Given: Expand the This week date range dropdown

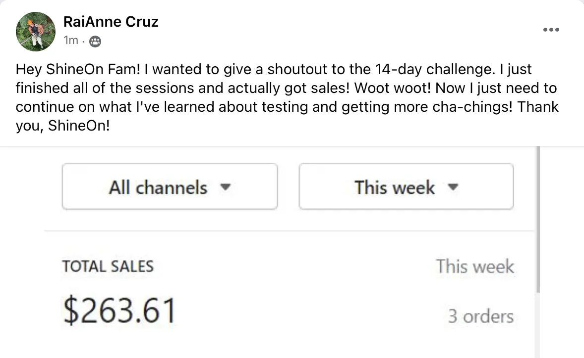Looking at the screenshot, I should pos(406,186).
